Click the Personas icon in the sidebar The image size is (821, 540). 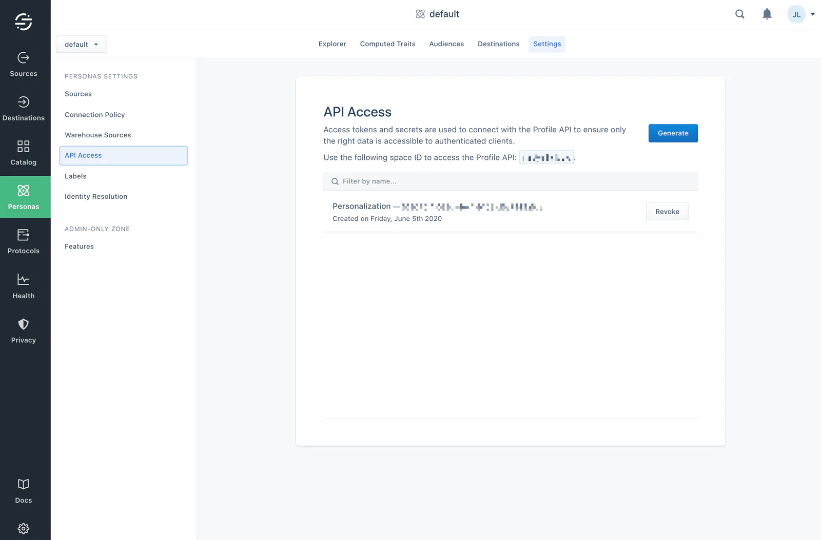click(x=23, y=197)
